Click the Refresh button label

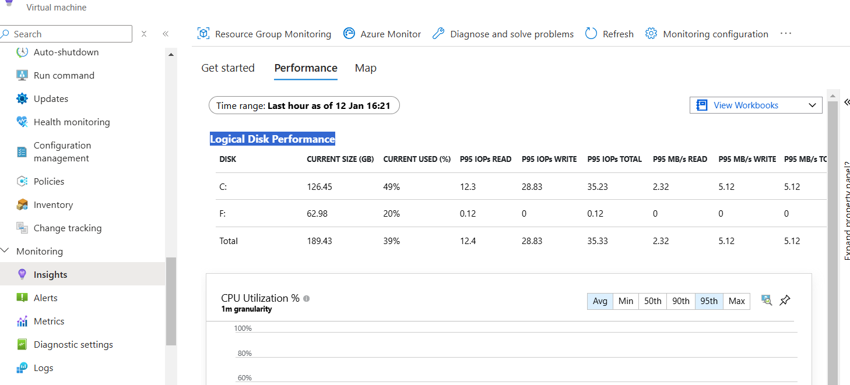[618, 34]
